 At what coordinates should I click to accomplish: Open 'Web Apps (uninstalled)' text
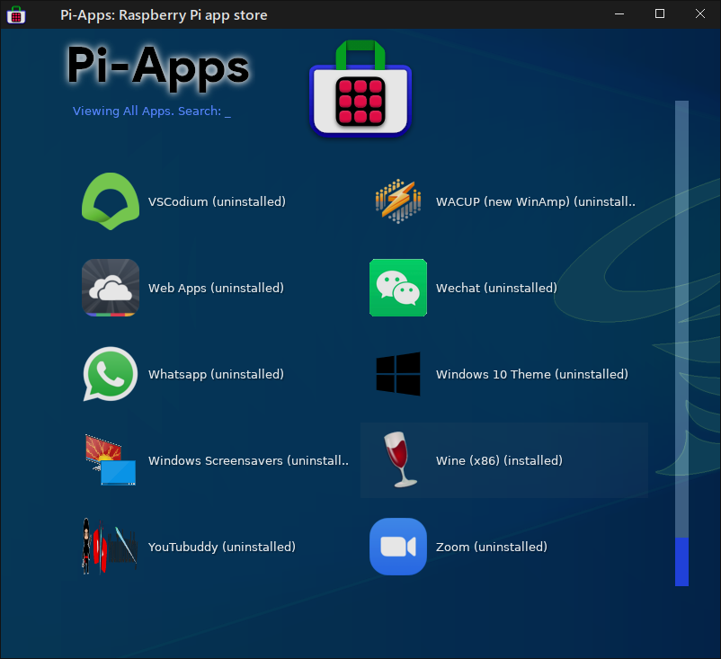[x=216, y=289]
